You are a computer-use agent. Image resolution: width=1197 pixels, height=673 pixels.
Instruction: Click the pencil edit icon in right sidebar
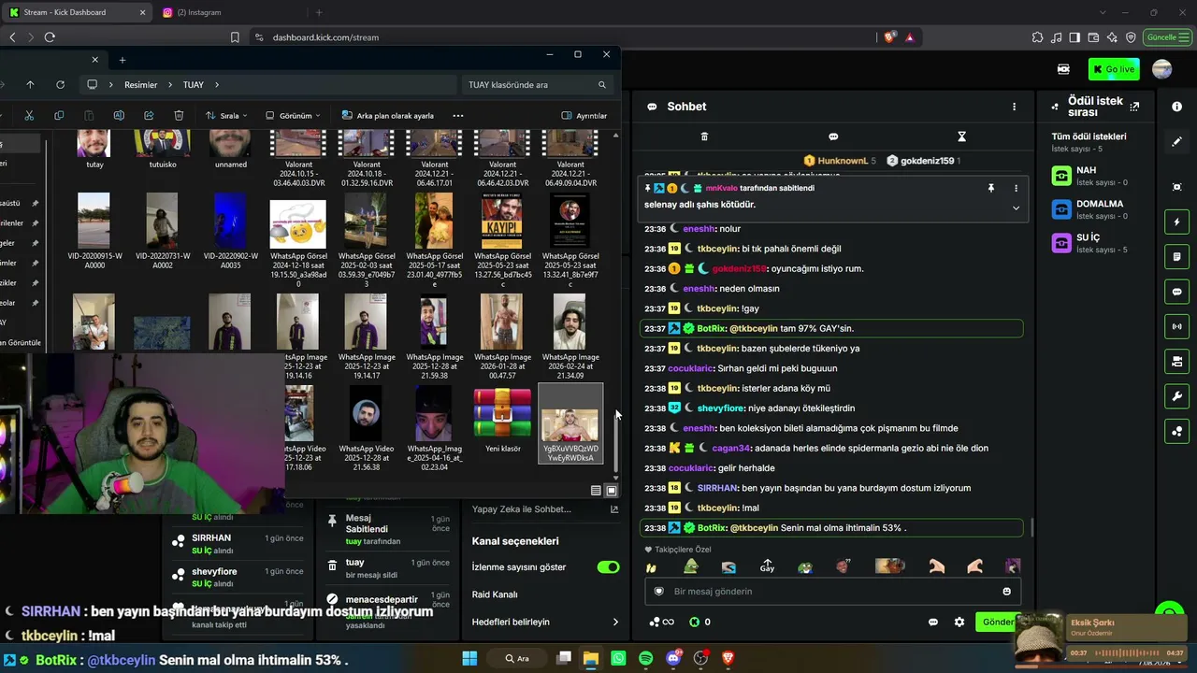[1177, 141]
